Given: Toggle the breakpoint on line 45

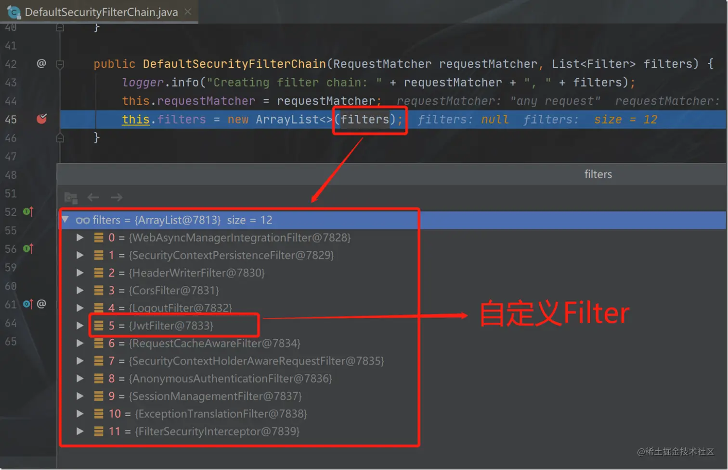Looking at the screenshot, I should coord(42,119).
